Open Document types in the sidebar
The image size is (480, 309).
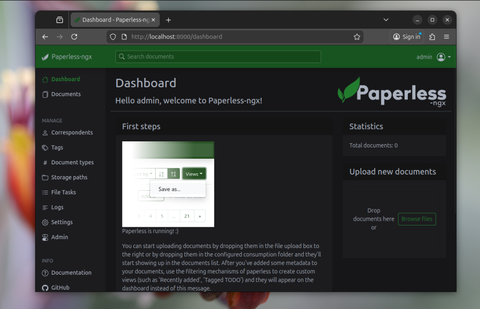click(72, 162)
